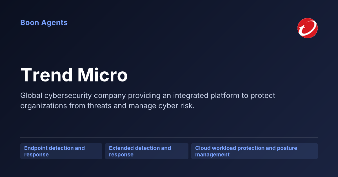Click the Global cybersecurity company description text

pyautogui.click(x=148, y=101)
